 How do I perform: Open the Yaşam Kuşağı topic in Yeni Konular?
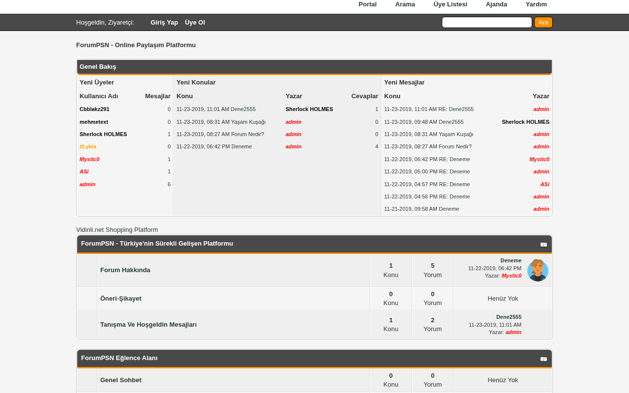click(x=248, y=122)
